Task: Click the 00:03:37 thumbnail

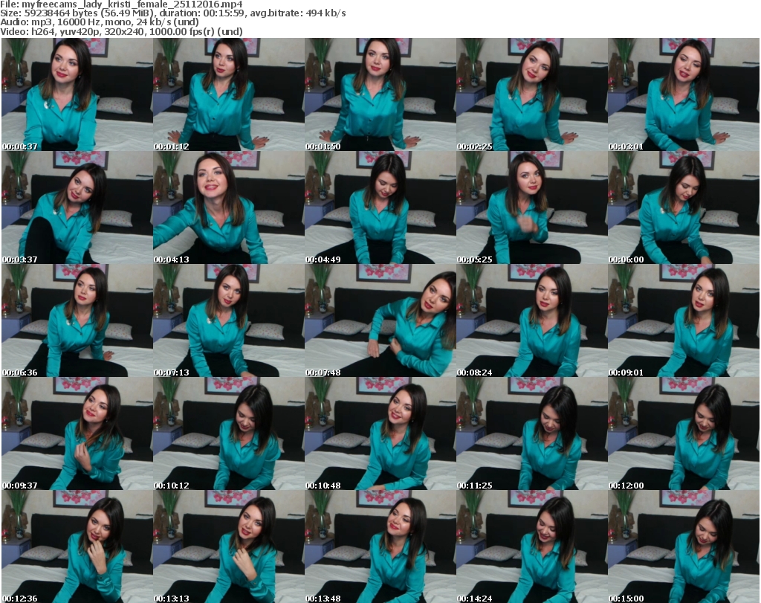Action: (77, 207)
